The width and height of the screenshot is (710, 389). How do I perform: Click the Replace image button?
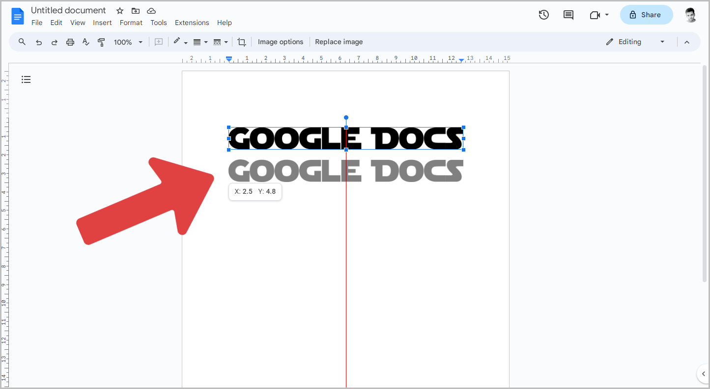(339, 42)
